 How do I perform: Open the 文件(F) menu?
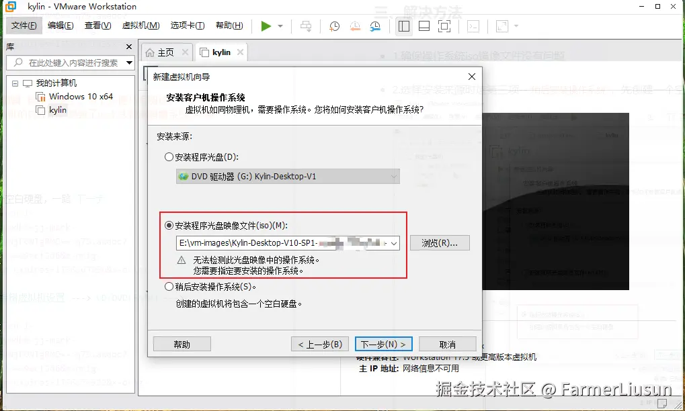(24, 26)
